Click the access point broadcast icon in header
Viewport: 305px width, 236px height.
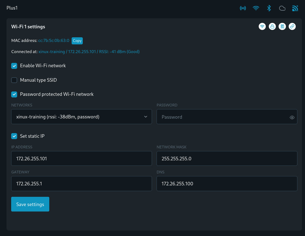243,8
